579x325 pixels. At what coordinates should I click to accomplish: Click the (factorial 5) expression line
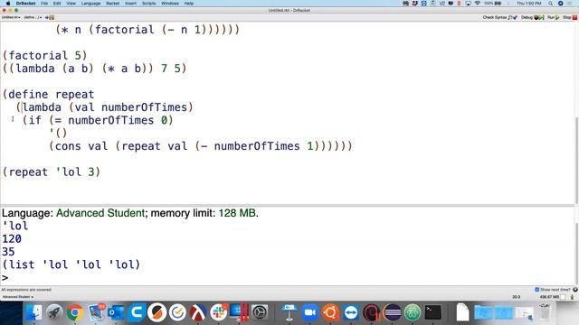pos(44,56)
